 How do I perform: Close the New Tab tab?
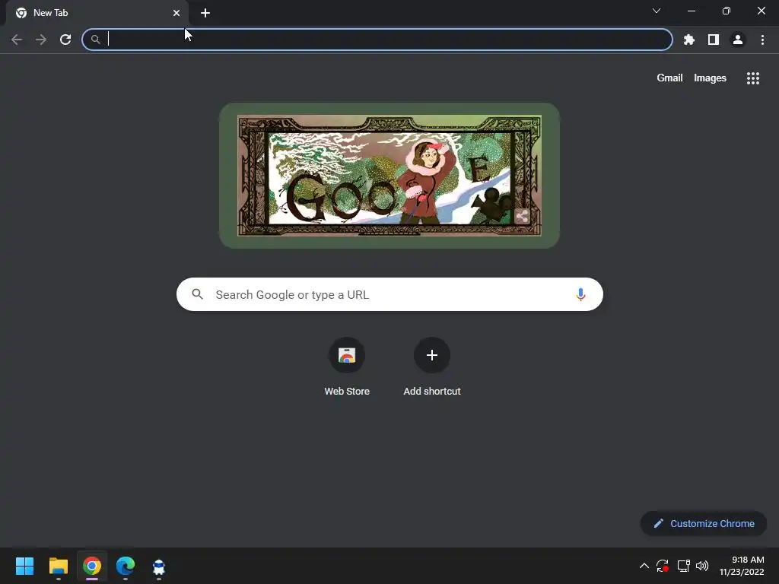coord(176,13)
